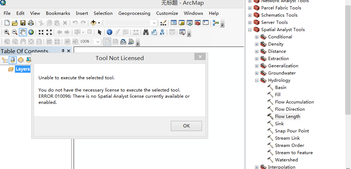Viewport: 351px width, 169px height.
Task: Expand the Extraction toolset
Action: [257, 59]
